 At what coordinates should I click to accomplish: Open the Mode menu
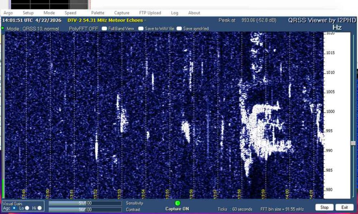tap(49, 13)
